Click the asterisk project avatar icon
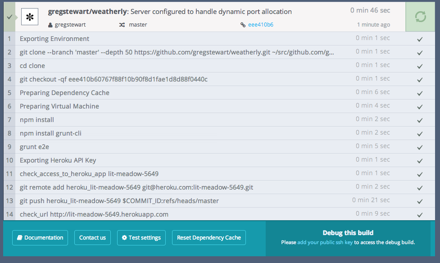The height and width of the screenshot is (263, 440). (x=30, y=17)
